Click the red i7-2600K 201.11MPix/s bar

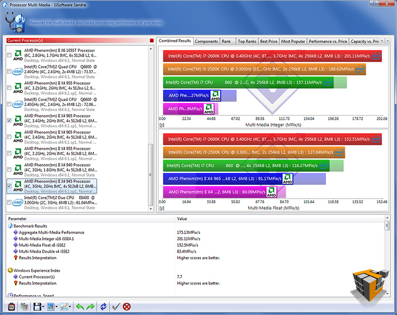pos(272,56)
